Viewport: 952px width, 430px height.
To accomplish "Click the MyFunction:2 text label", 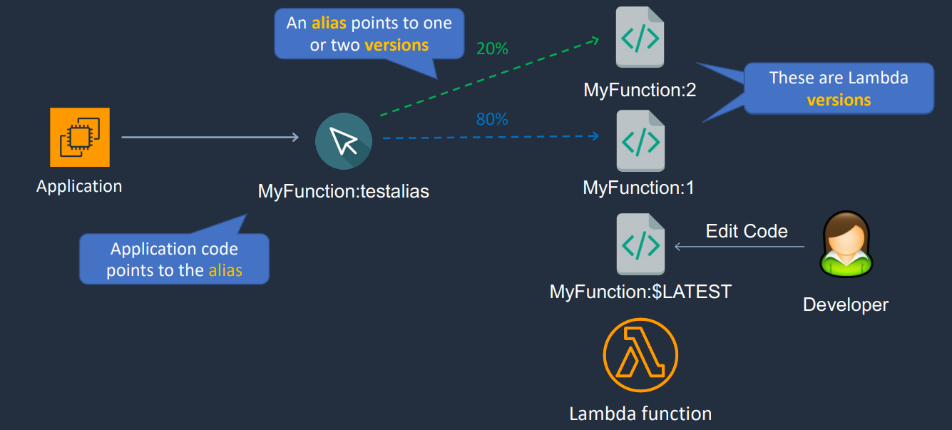I will [x=639, y=90].
